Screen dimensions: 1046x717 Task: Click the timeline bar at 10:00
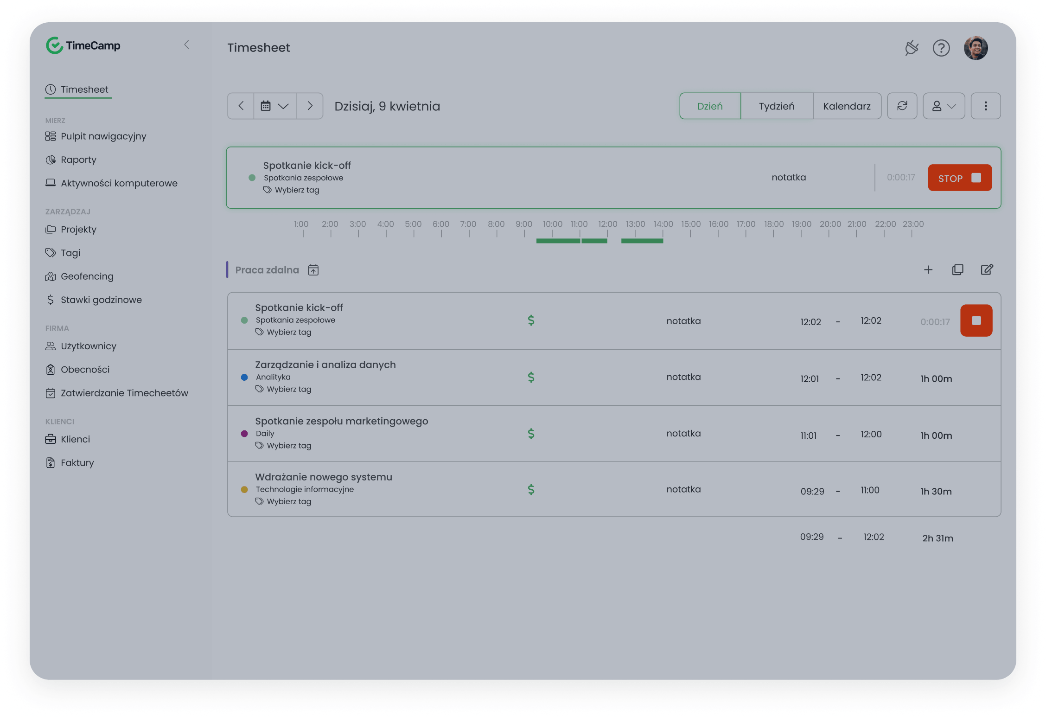pos(558,241)
